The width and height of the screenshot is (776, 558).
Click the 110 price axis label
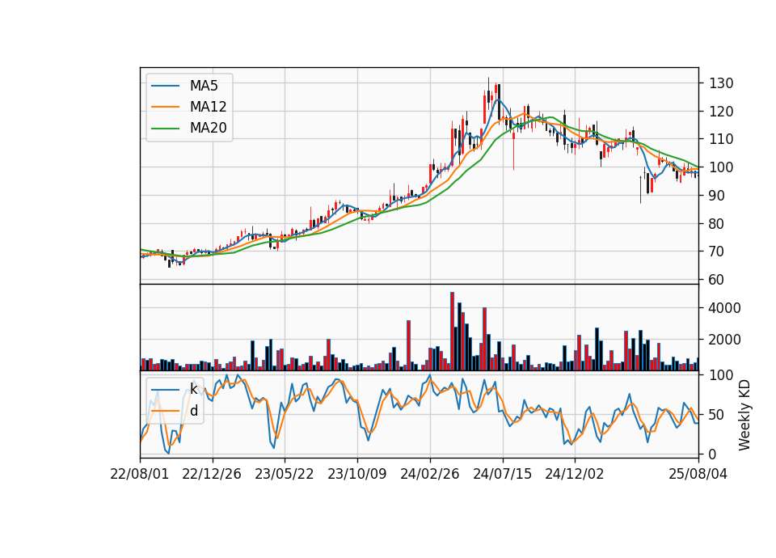pos(721,139)
